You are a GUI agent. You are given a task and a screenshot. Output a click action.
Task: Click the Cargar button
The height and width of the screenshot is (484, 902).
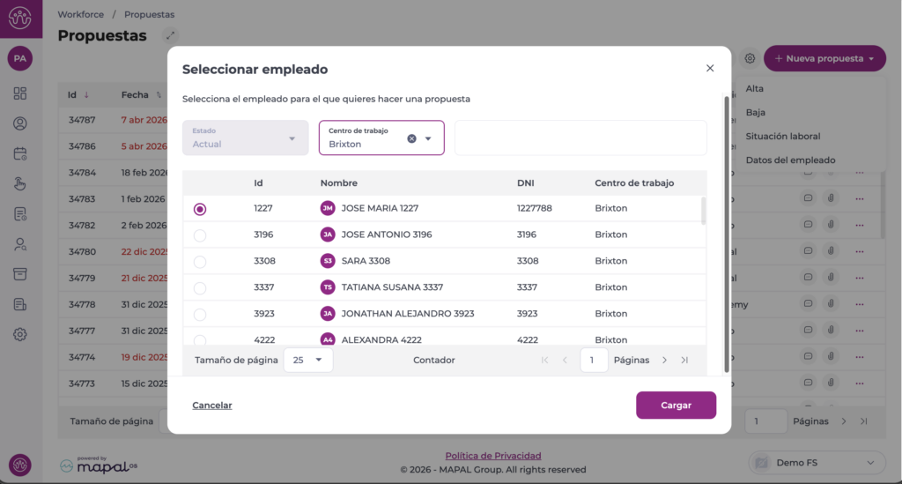point(676,406)
